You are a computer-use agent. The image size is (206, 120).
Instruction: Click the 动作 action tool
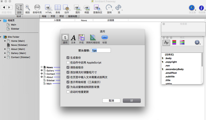[66, 9]
